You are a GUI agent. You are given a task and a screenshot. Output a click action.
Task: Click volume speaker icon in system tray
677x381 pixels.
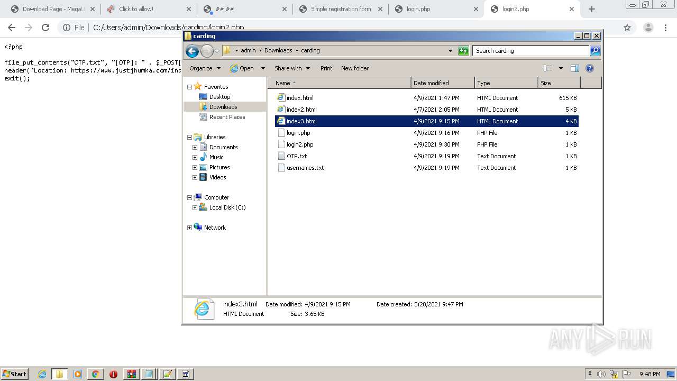(x=601, y=374)
